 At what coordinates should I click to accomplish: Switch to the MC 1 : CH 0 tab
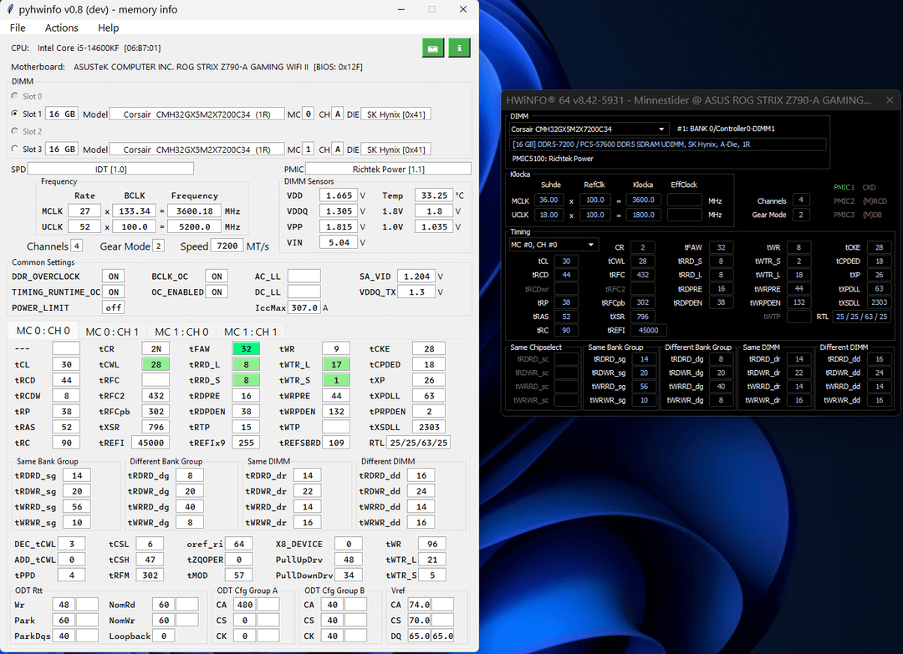click(181, 332)
